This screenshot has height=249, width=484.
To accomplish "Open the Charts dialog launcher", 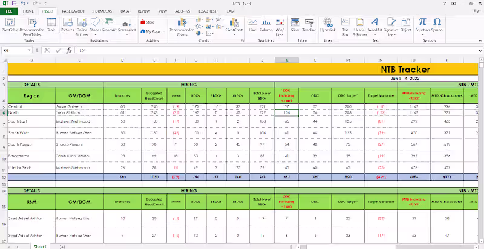I will click(243, 40).
